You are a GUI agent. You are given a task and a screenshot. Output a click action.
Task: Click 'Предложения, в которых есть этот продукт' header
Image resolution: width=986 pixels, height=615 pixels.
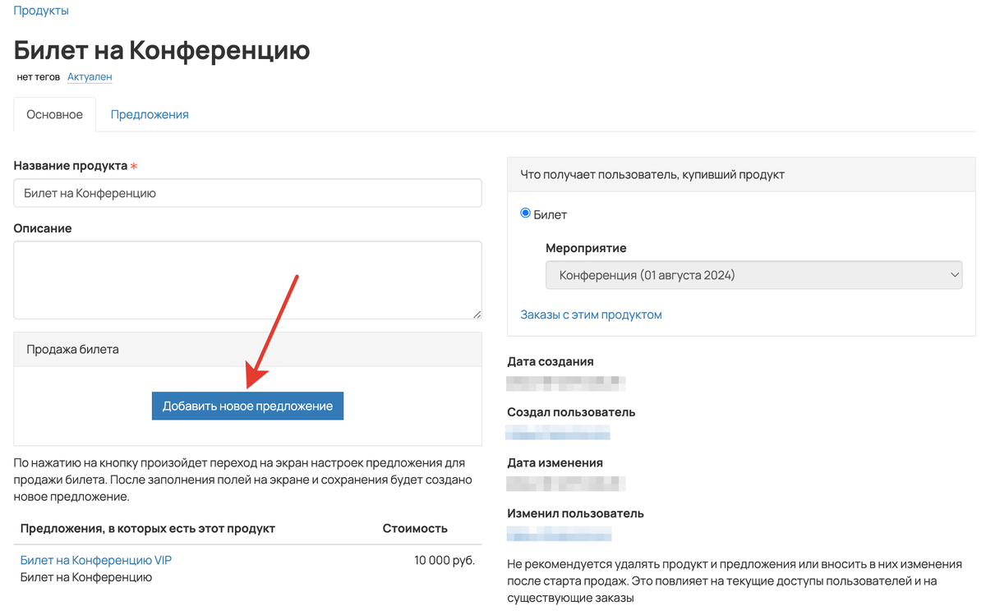(x=148, y=528)
